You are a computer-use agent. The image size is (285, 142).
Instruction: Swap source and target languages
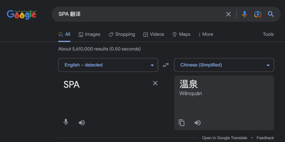[166, 65]
